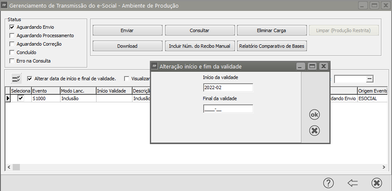Check the Concluído status checkbox

(x=12, y=52)
